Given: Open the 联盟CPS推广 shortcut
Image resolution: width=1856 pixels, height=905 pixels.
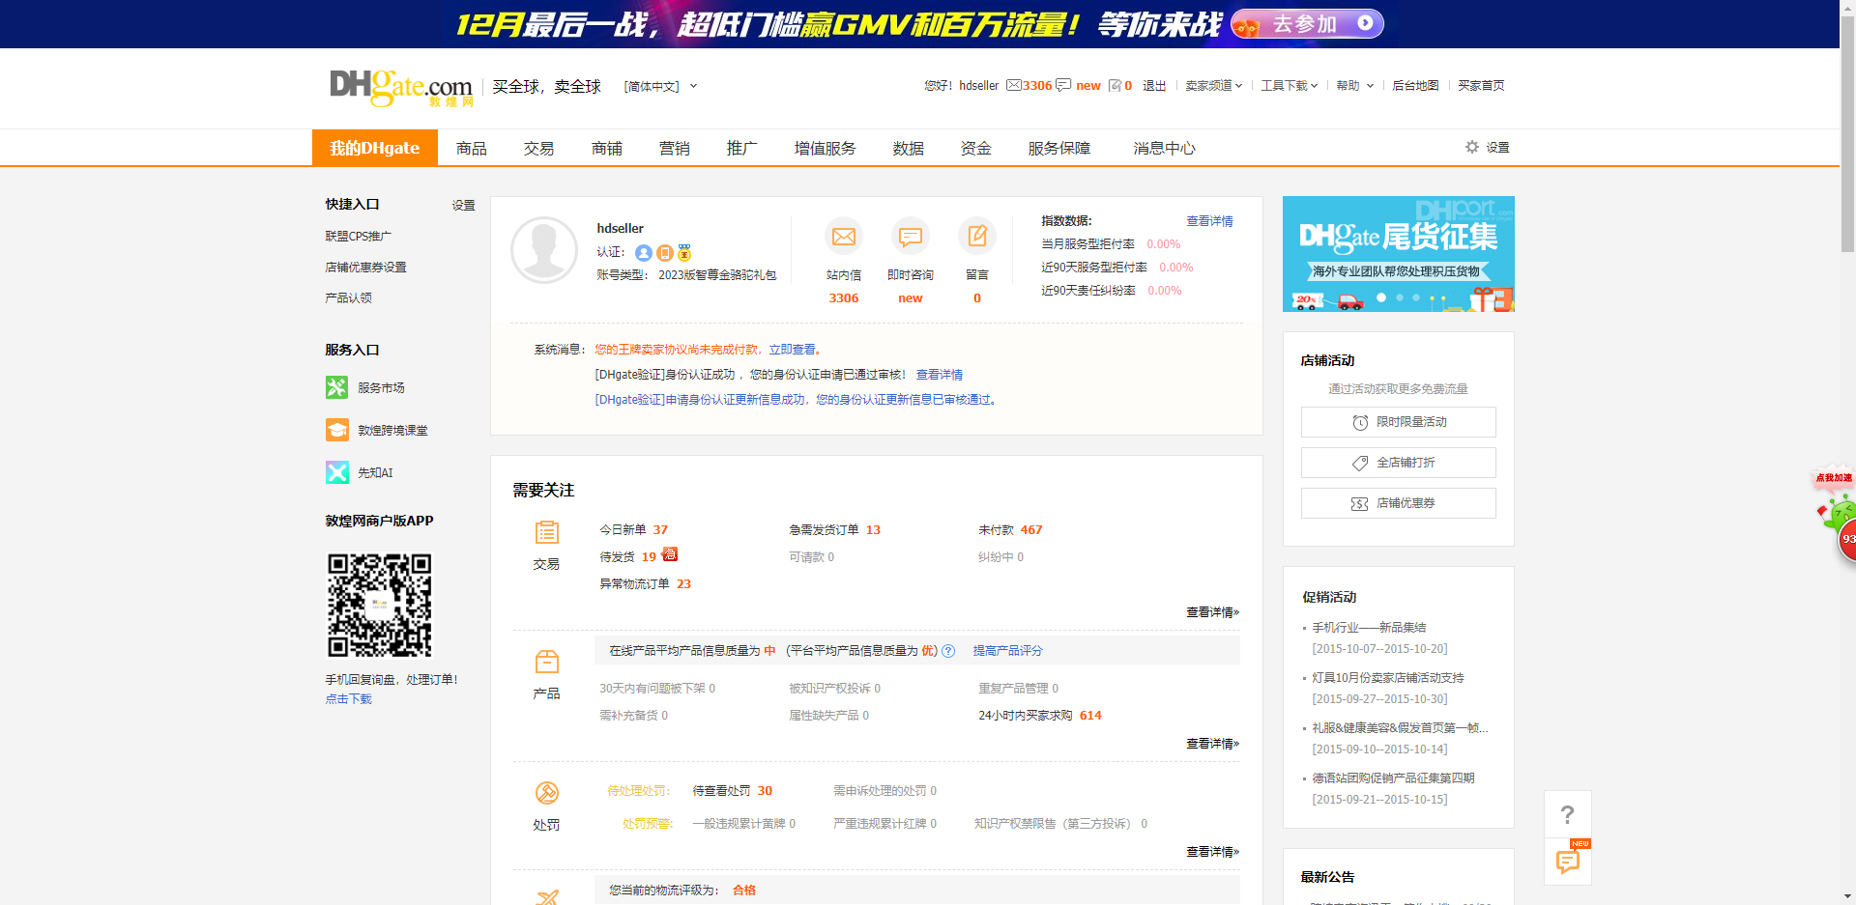Looking at the screenshot, I should 358,236.
